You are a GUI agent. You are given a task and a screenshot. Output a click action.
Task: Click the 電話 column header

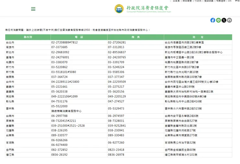79,37
